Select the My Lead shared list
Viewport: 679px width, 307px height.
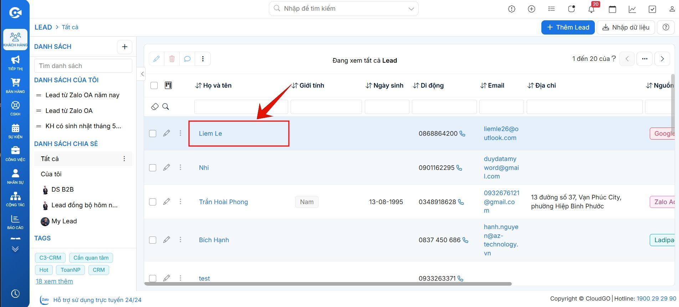pos(64,221)
